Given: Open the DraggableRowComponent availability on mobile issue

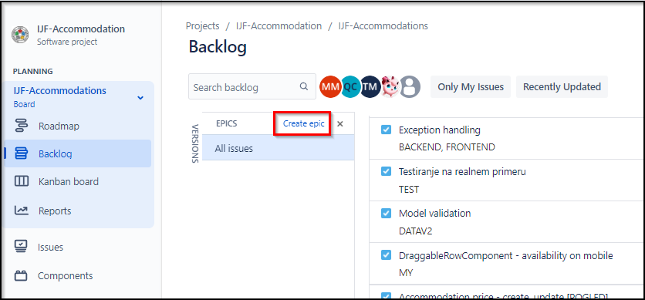Looking at the screenshot, I should click(506, 255).
